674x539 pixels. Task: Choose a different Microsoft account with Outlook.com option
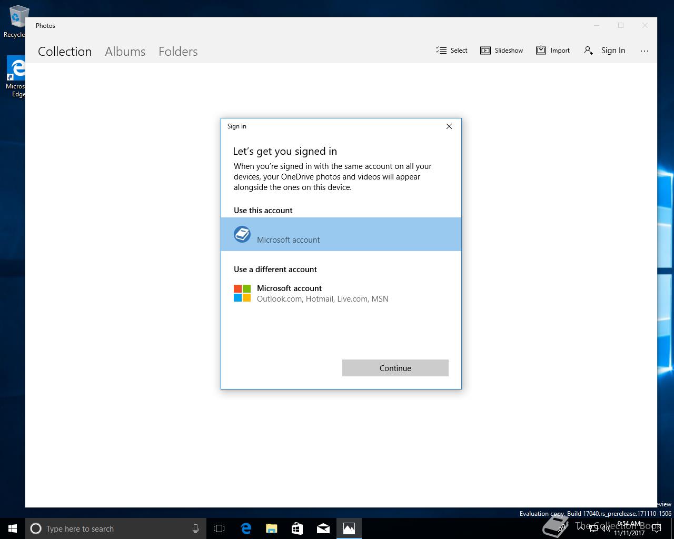[x=341, y=293]
